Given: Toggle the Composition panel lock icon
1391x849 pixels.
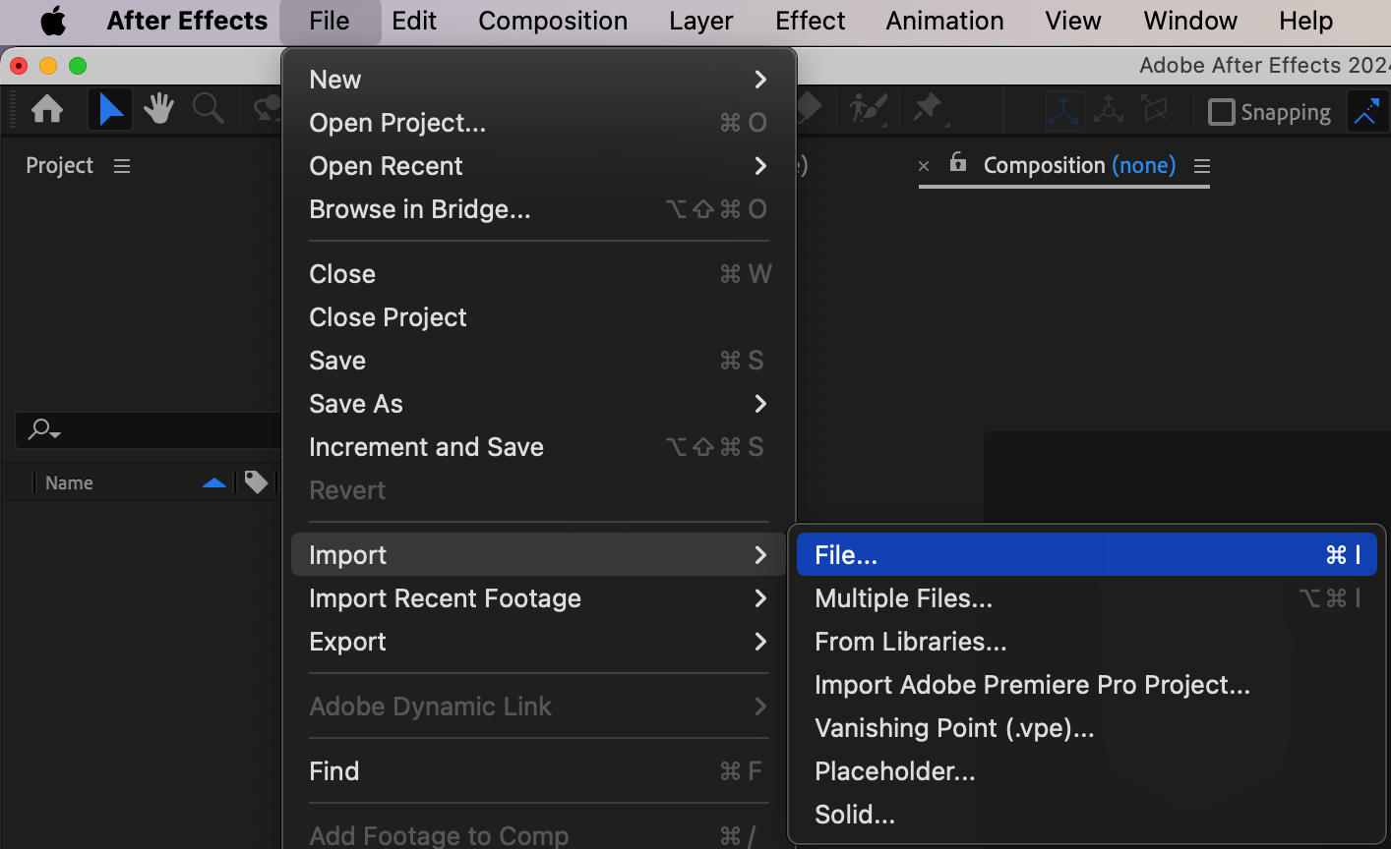Looking at the screenshot, I should pos(958,163).
